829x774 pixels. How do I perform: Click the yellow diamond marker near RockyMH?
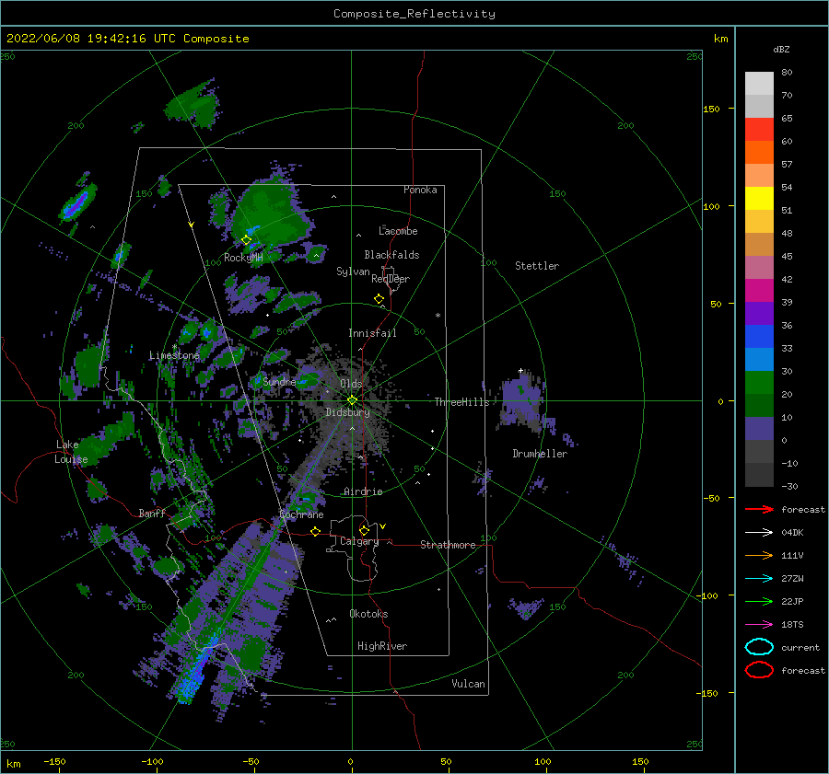click(246, 240)
